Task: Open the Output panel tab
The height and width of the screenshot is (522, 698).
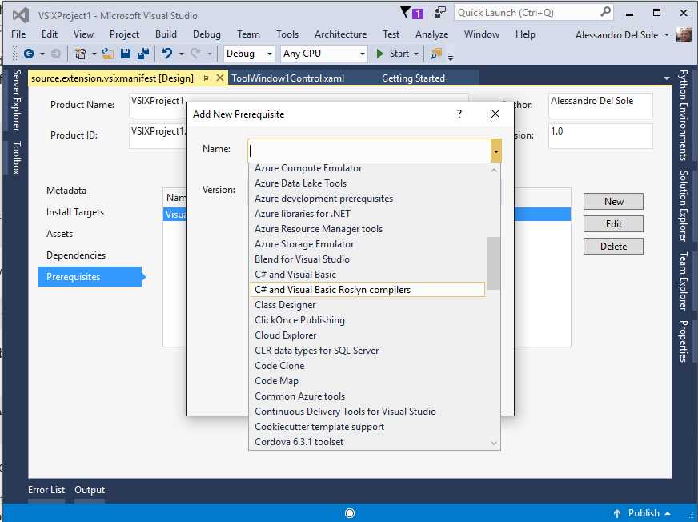Action: tap(90, 490)
